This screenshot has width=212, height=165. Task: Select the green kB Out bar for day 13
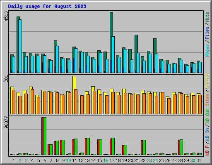(x=88, y=146)
